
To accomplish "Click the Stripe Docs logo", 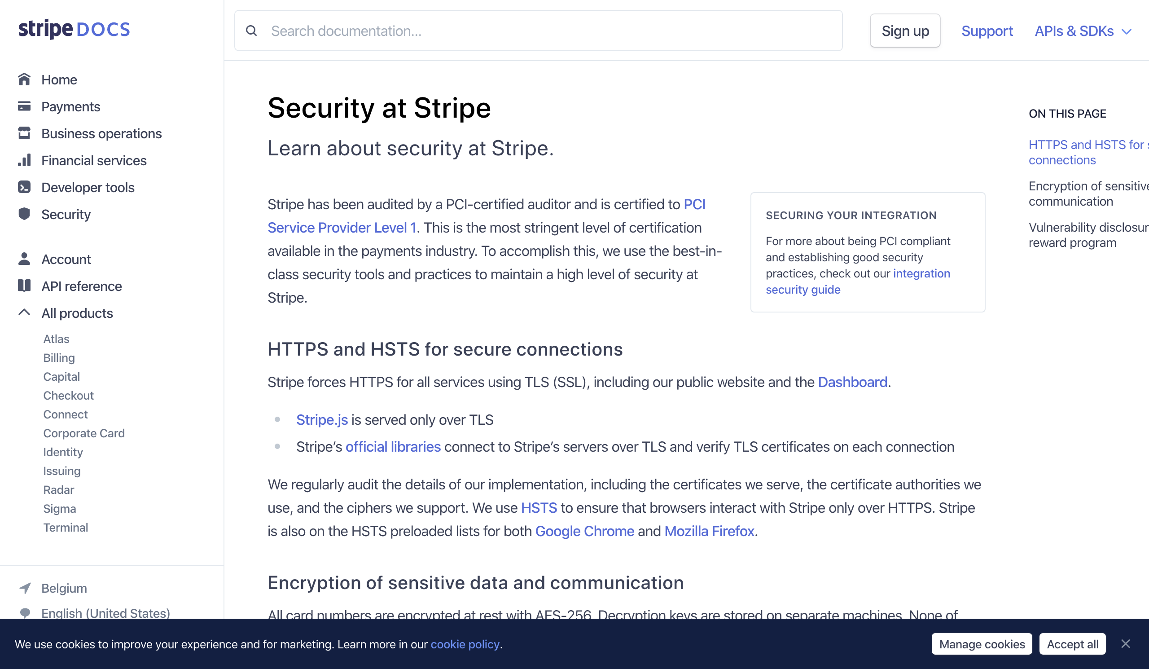I will tap(75, 30).
